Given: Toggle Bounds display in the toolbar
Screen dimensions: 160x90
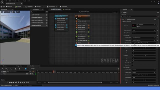Looking at the screenshot, I should click(x=38, y=6).
